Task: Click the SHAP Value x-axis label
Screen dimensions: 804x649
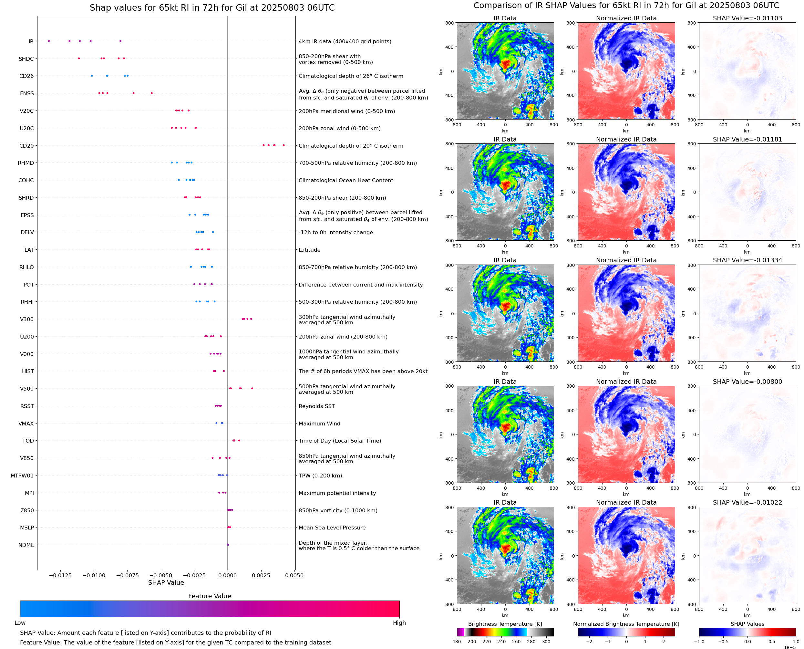Action: click(166, 582)
